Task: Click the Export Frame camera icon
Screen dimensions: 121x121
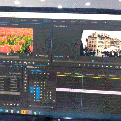Action: tap(34, 63)
